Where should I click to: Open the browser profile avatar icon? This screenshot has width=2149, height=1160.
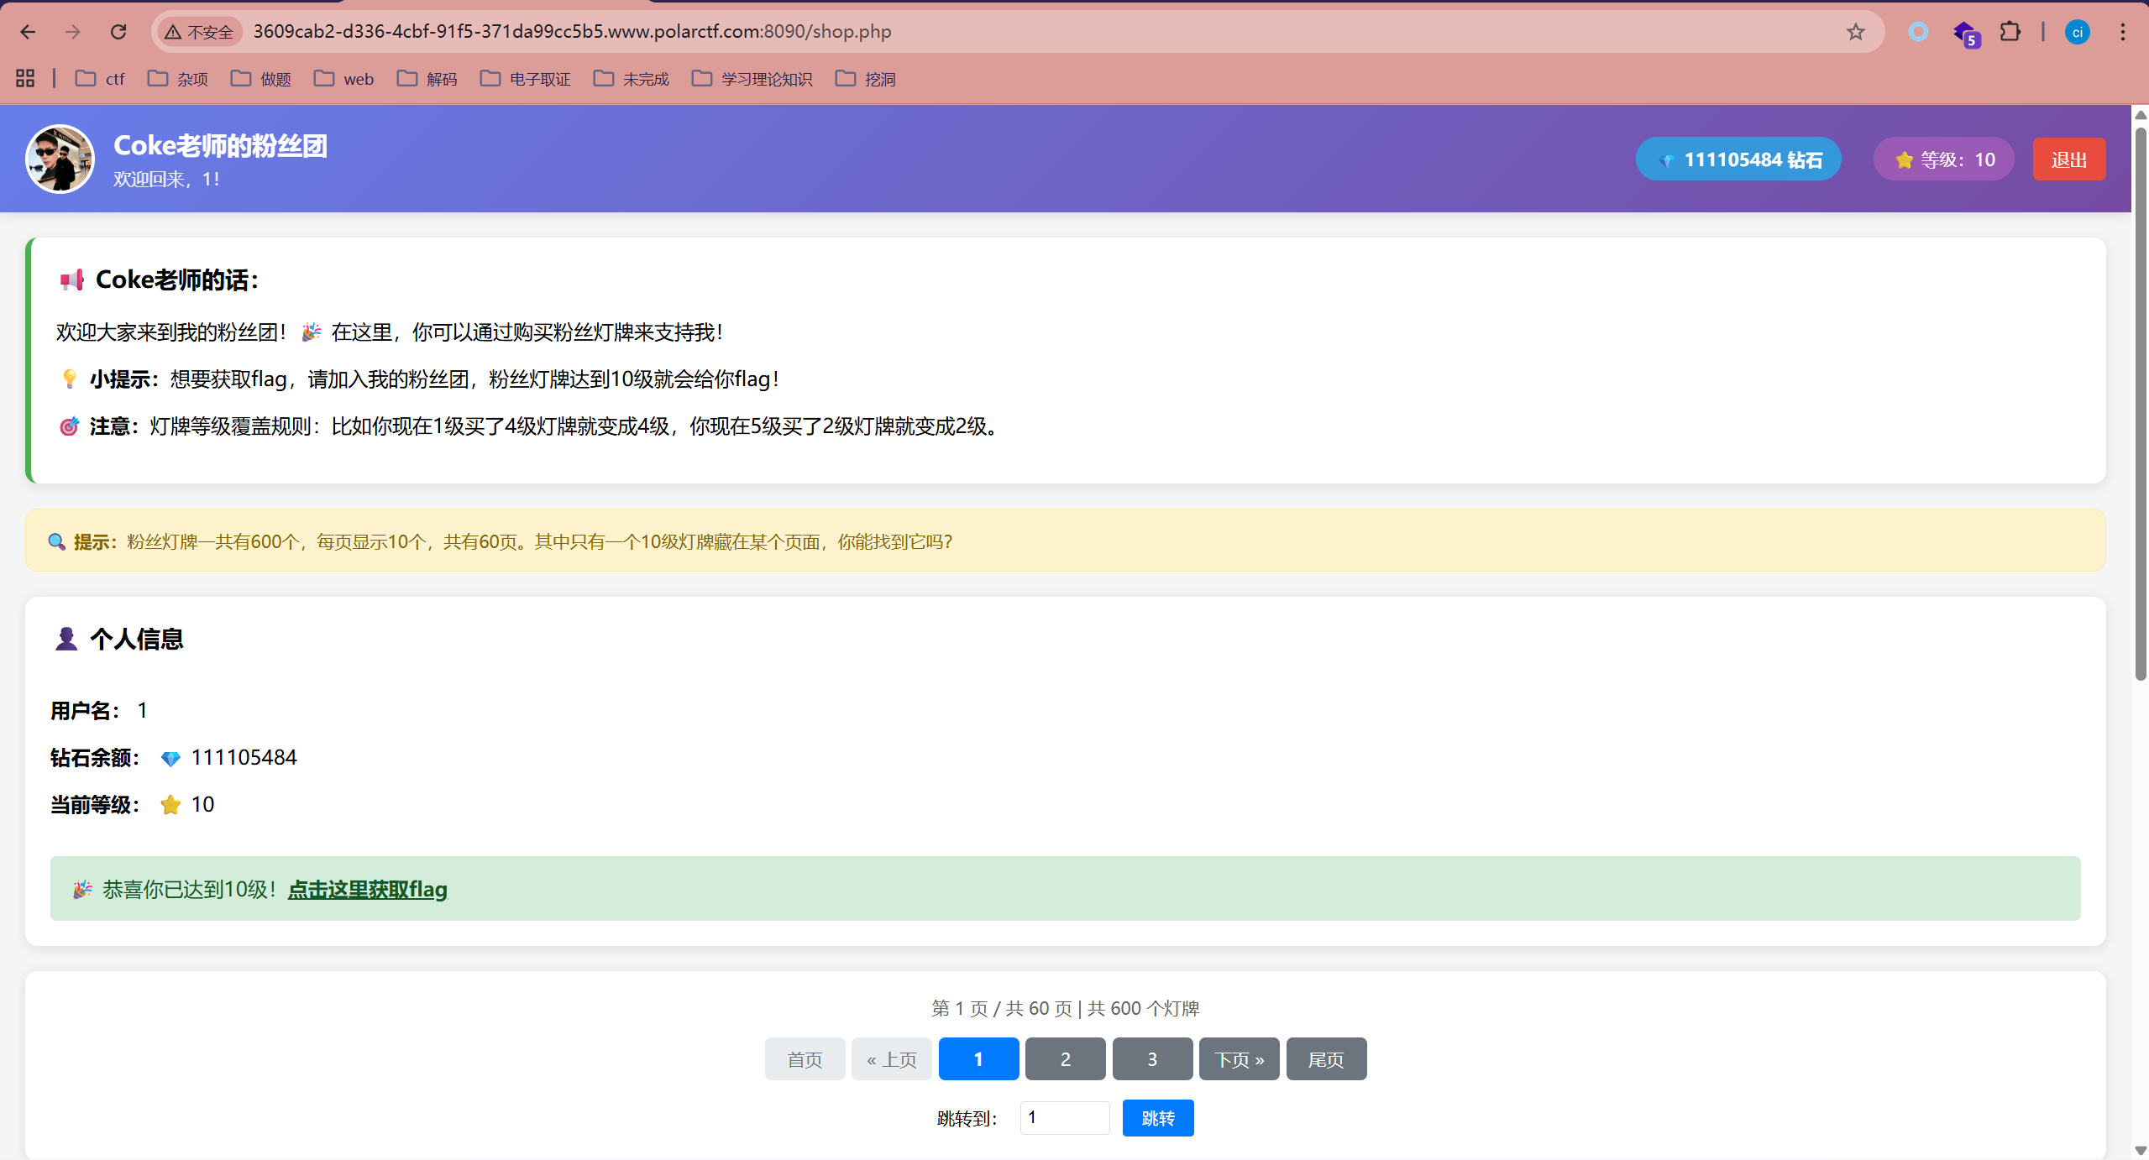(x=2077, y=32)
